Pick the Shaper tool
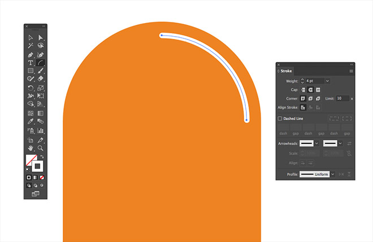This screenshot has width=373, height=242. coord(31,78)
